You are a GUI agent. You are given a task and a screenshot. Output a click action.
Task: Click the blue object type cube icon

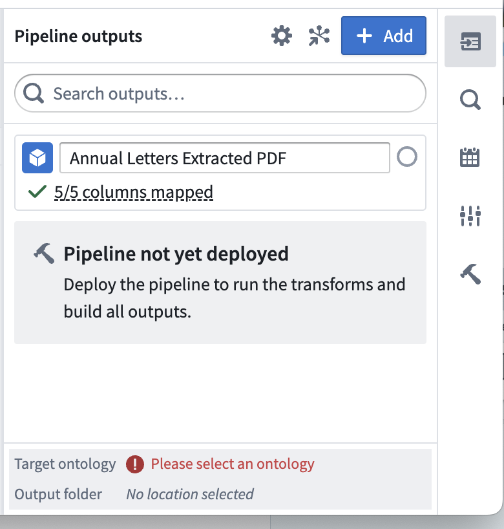37,158
